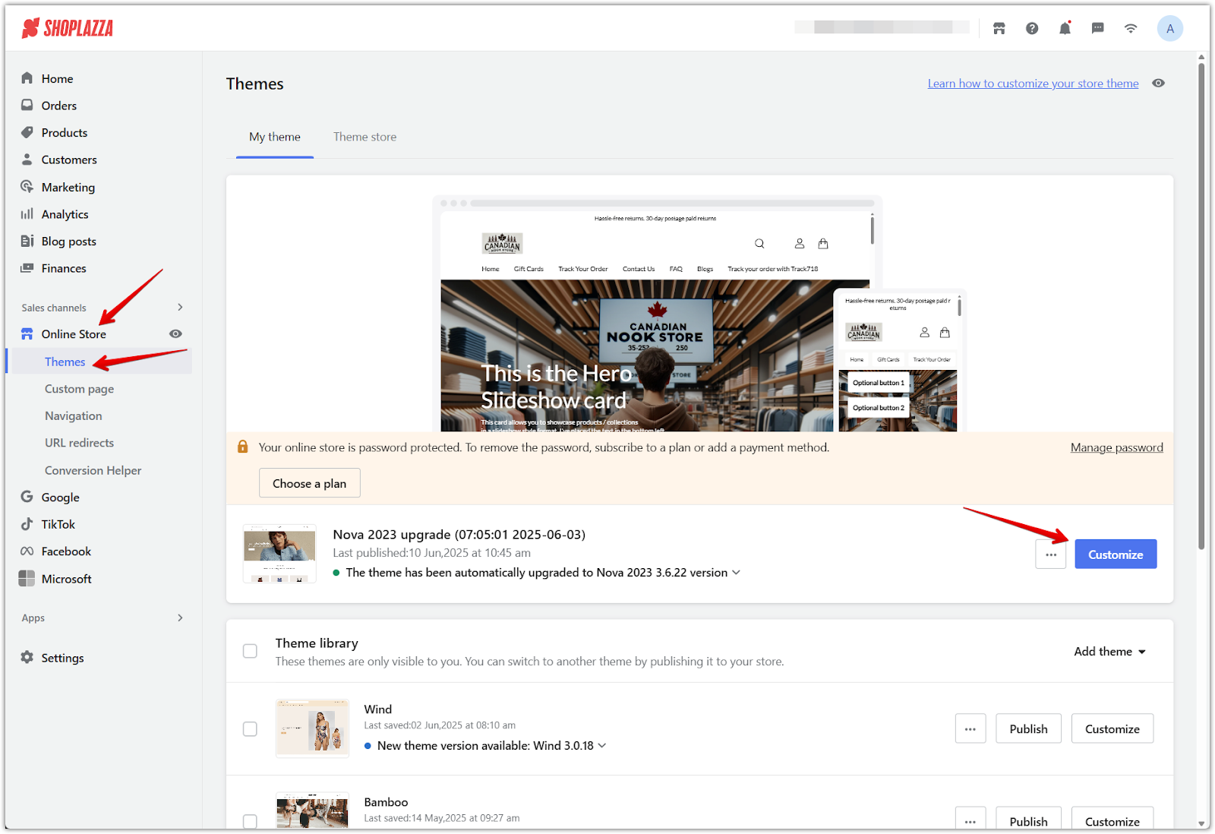Publish the Wind theme
This screenshot has height=834, width=1215.
(1028, 728)
